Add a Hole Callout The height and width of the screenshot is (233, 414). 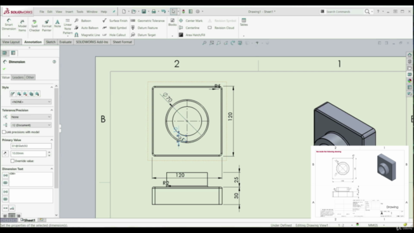(114, 35)
